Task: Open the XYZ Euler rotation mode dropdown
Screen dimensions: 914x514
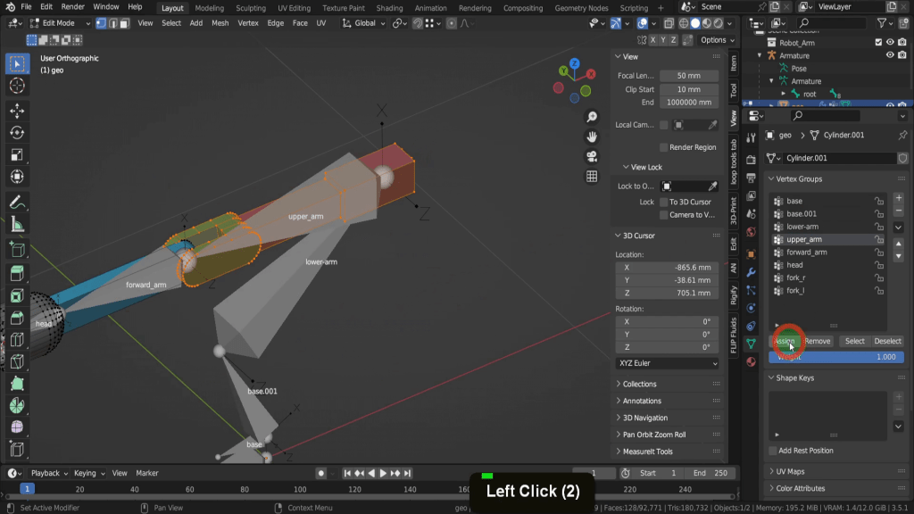Action: (667, 364)
